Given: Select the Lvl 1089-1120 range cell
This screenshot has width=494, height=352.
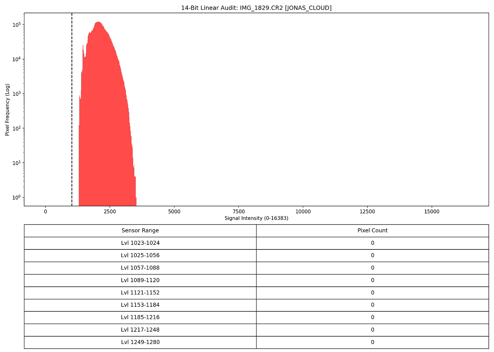Looking at the screenshot, I should 140,280.
